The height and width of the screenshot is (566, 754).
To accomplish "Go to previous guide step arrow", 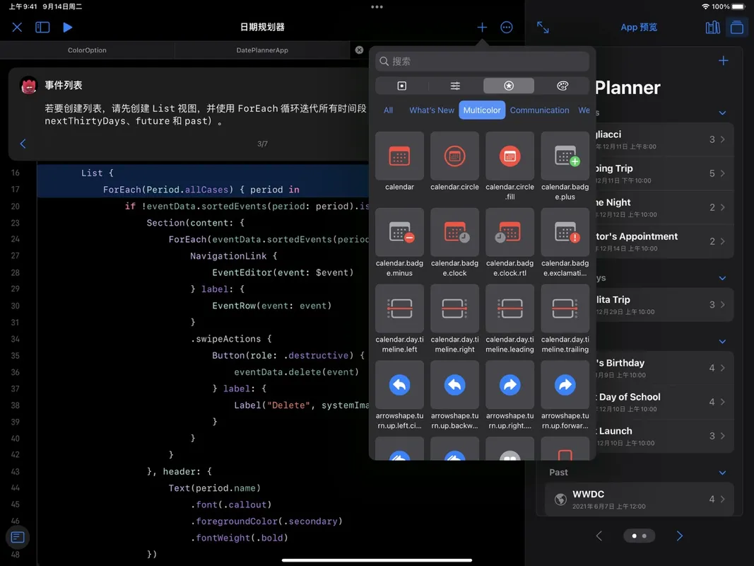I will 23,144.
